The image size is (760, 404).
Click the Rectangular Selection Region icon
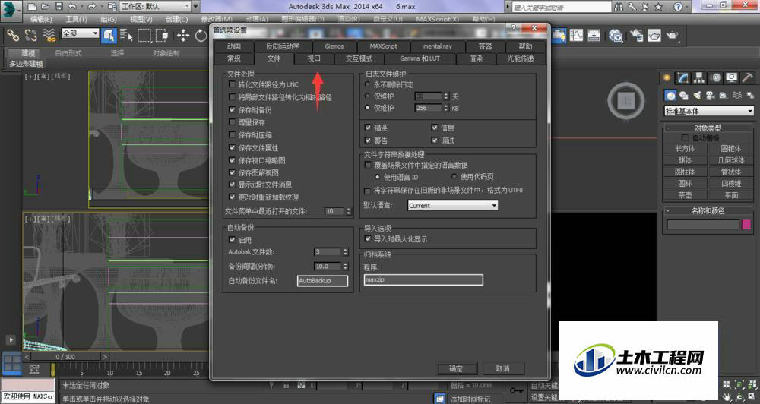click(144, 36)
